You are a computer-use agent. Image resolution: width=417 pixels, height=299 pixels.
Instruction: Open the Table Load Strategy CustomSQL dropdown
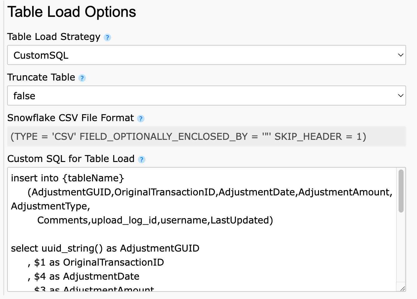pyautogui.click(x=206, y=55)
